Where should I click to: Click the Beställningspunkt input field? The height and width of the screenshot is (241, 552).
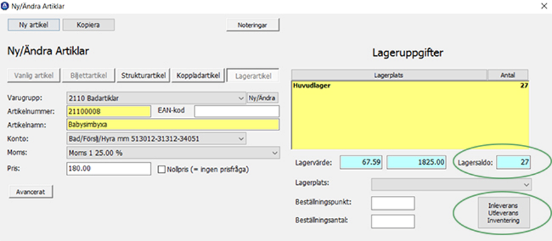[x=393, y=203]
